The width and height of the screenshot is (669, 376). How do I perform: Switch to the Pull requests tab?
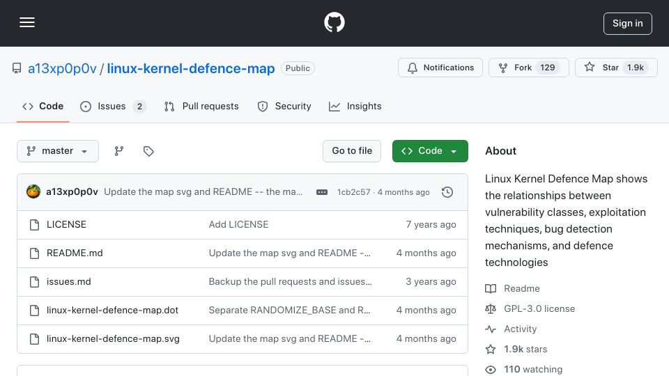201,106
